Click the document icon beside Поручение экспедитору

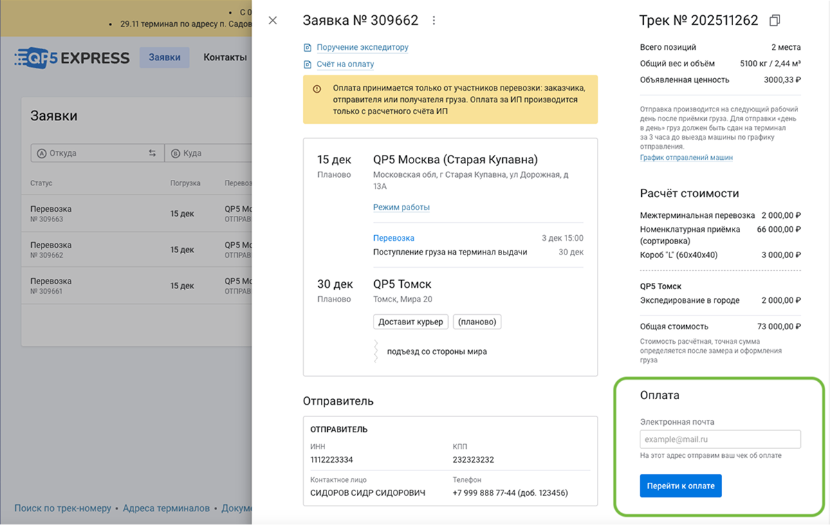[x=308, y=48]
